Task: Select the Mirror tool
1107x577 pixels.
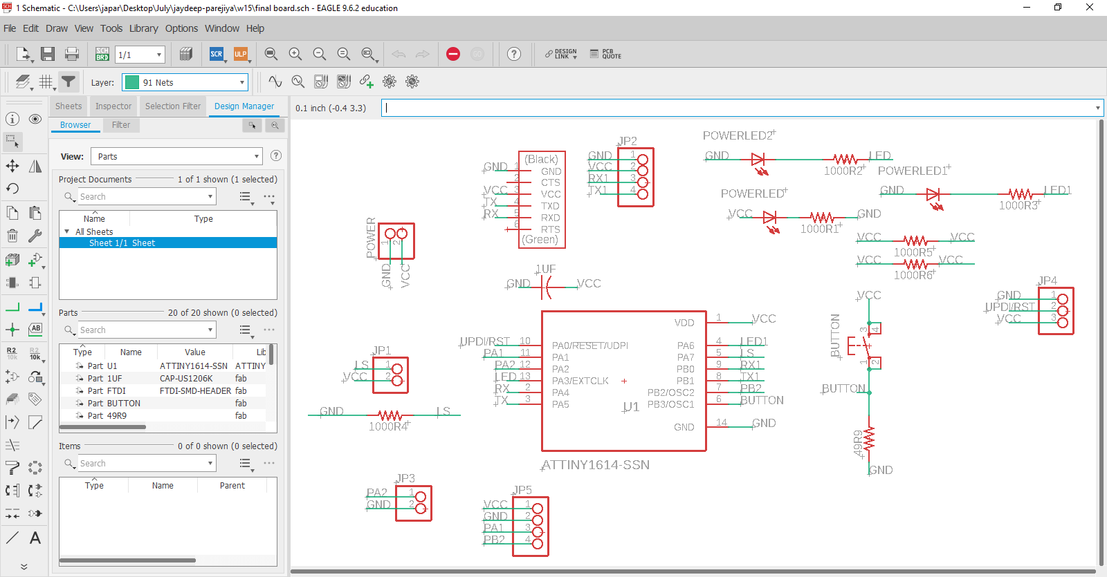Action: pos(35,166)
